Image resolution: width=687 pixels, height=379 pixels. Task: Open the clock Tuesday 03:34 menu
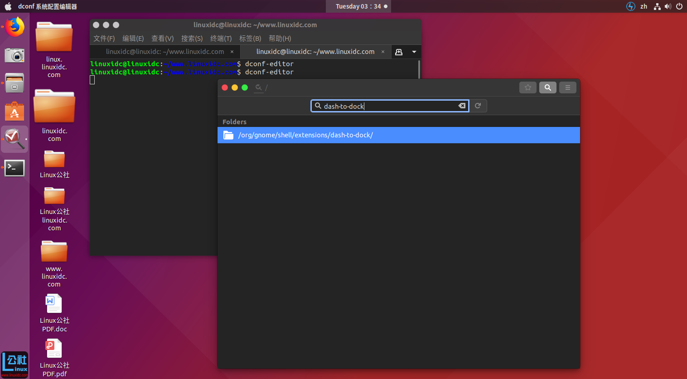click(x=358, y=6)
